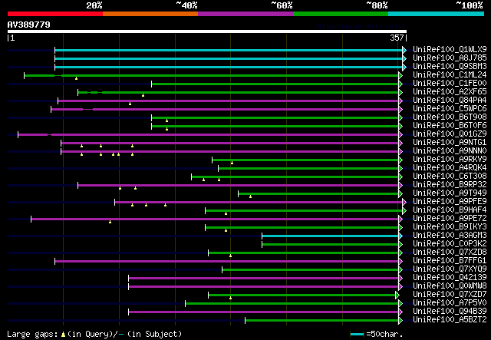The width and height of the screenshot is (491, 340).
Task: Click the red 20% legend segment
Action: (55, 14)
